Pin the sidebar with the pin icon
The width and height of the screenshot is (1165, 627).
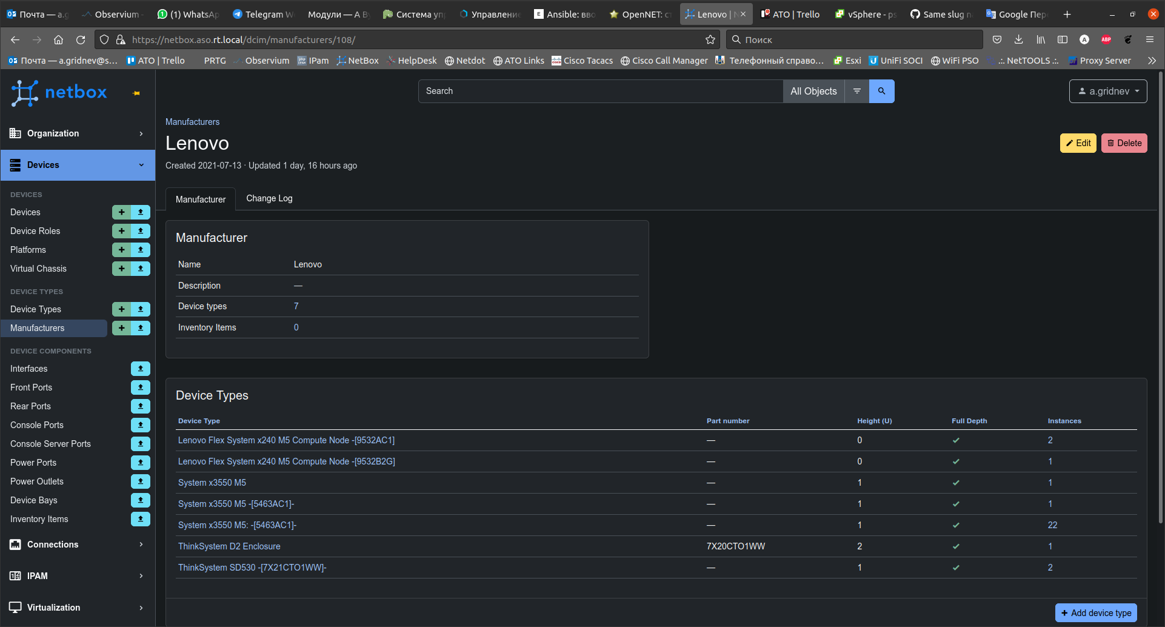(136, 93)
